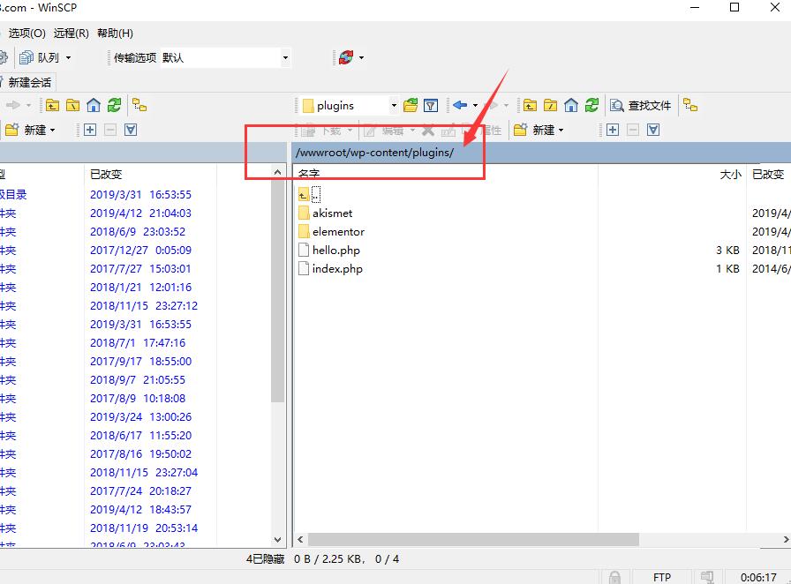Screen dimensions: 791x584
Task: Click the /wwwroot/wp-content/plugins/ path bar
Action: tap(541, 153)
